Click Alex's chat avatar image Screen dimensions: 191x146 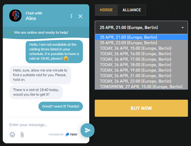click(x=15, y=16)
